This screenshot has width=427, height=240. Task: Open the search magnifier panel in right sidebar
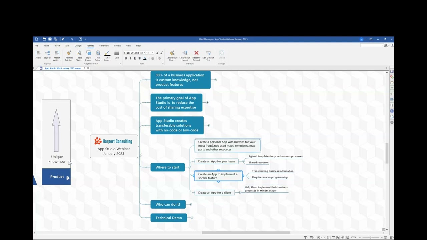(x=392, y=105)
